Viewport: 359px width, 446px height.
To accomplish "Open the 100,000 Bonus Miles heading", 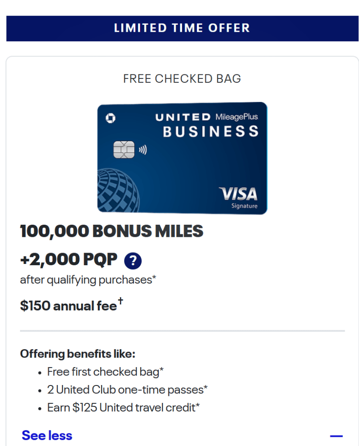I will tap(112, 231).
